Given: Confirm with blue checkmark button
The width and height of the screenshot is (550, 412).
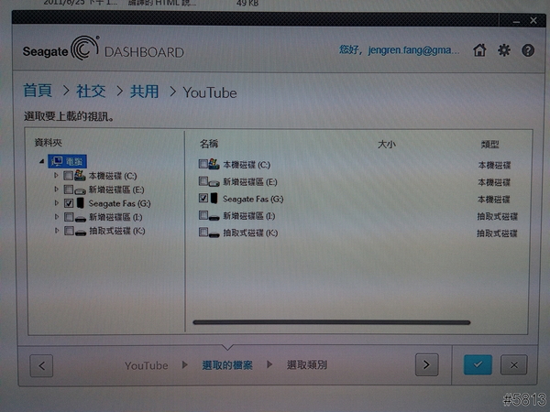Looking at the screenshot, I should coord(478,364).
